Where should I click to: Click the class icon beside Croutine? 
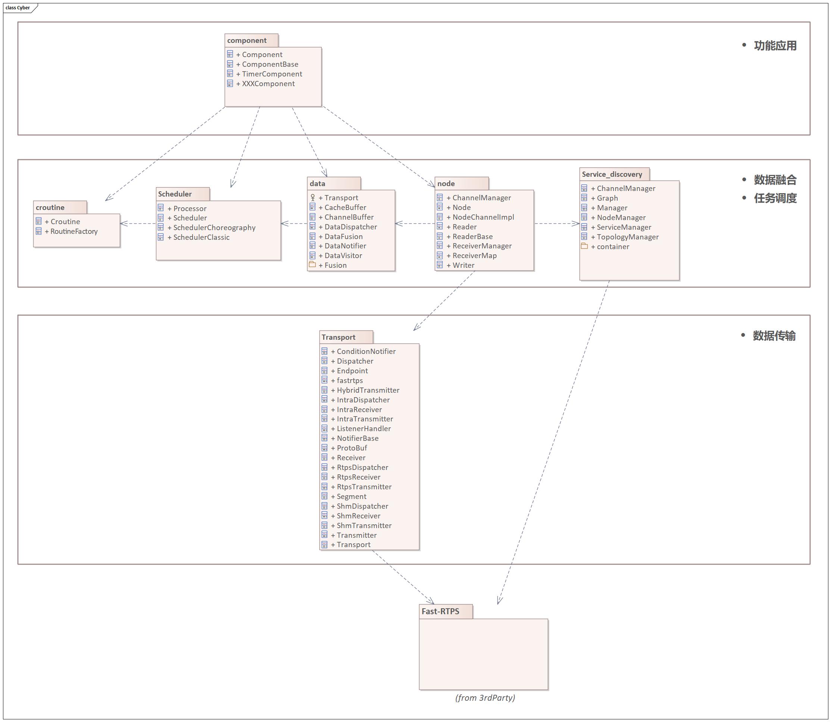click(39, 221)
